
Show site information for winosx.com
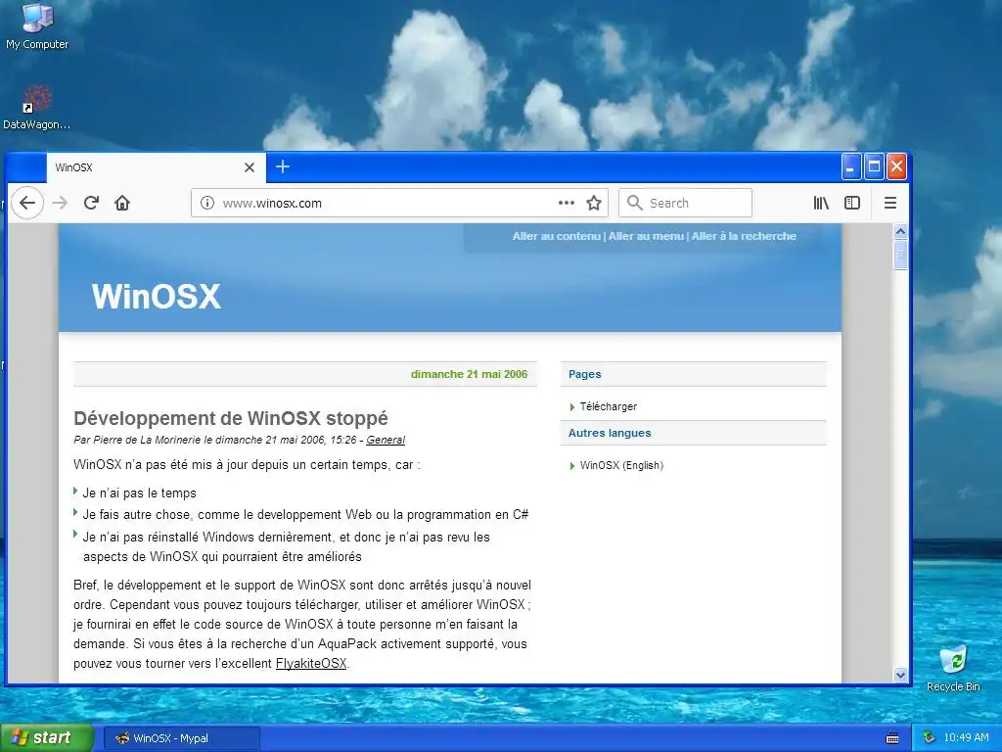click(207, 204)
